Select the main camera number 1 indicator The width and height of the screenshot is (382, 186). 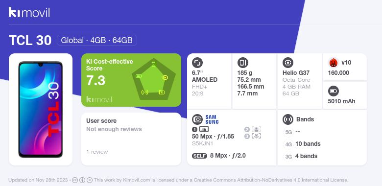click(200, 129)
